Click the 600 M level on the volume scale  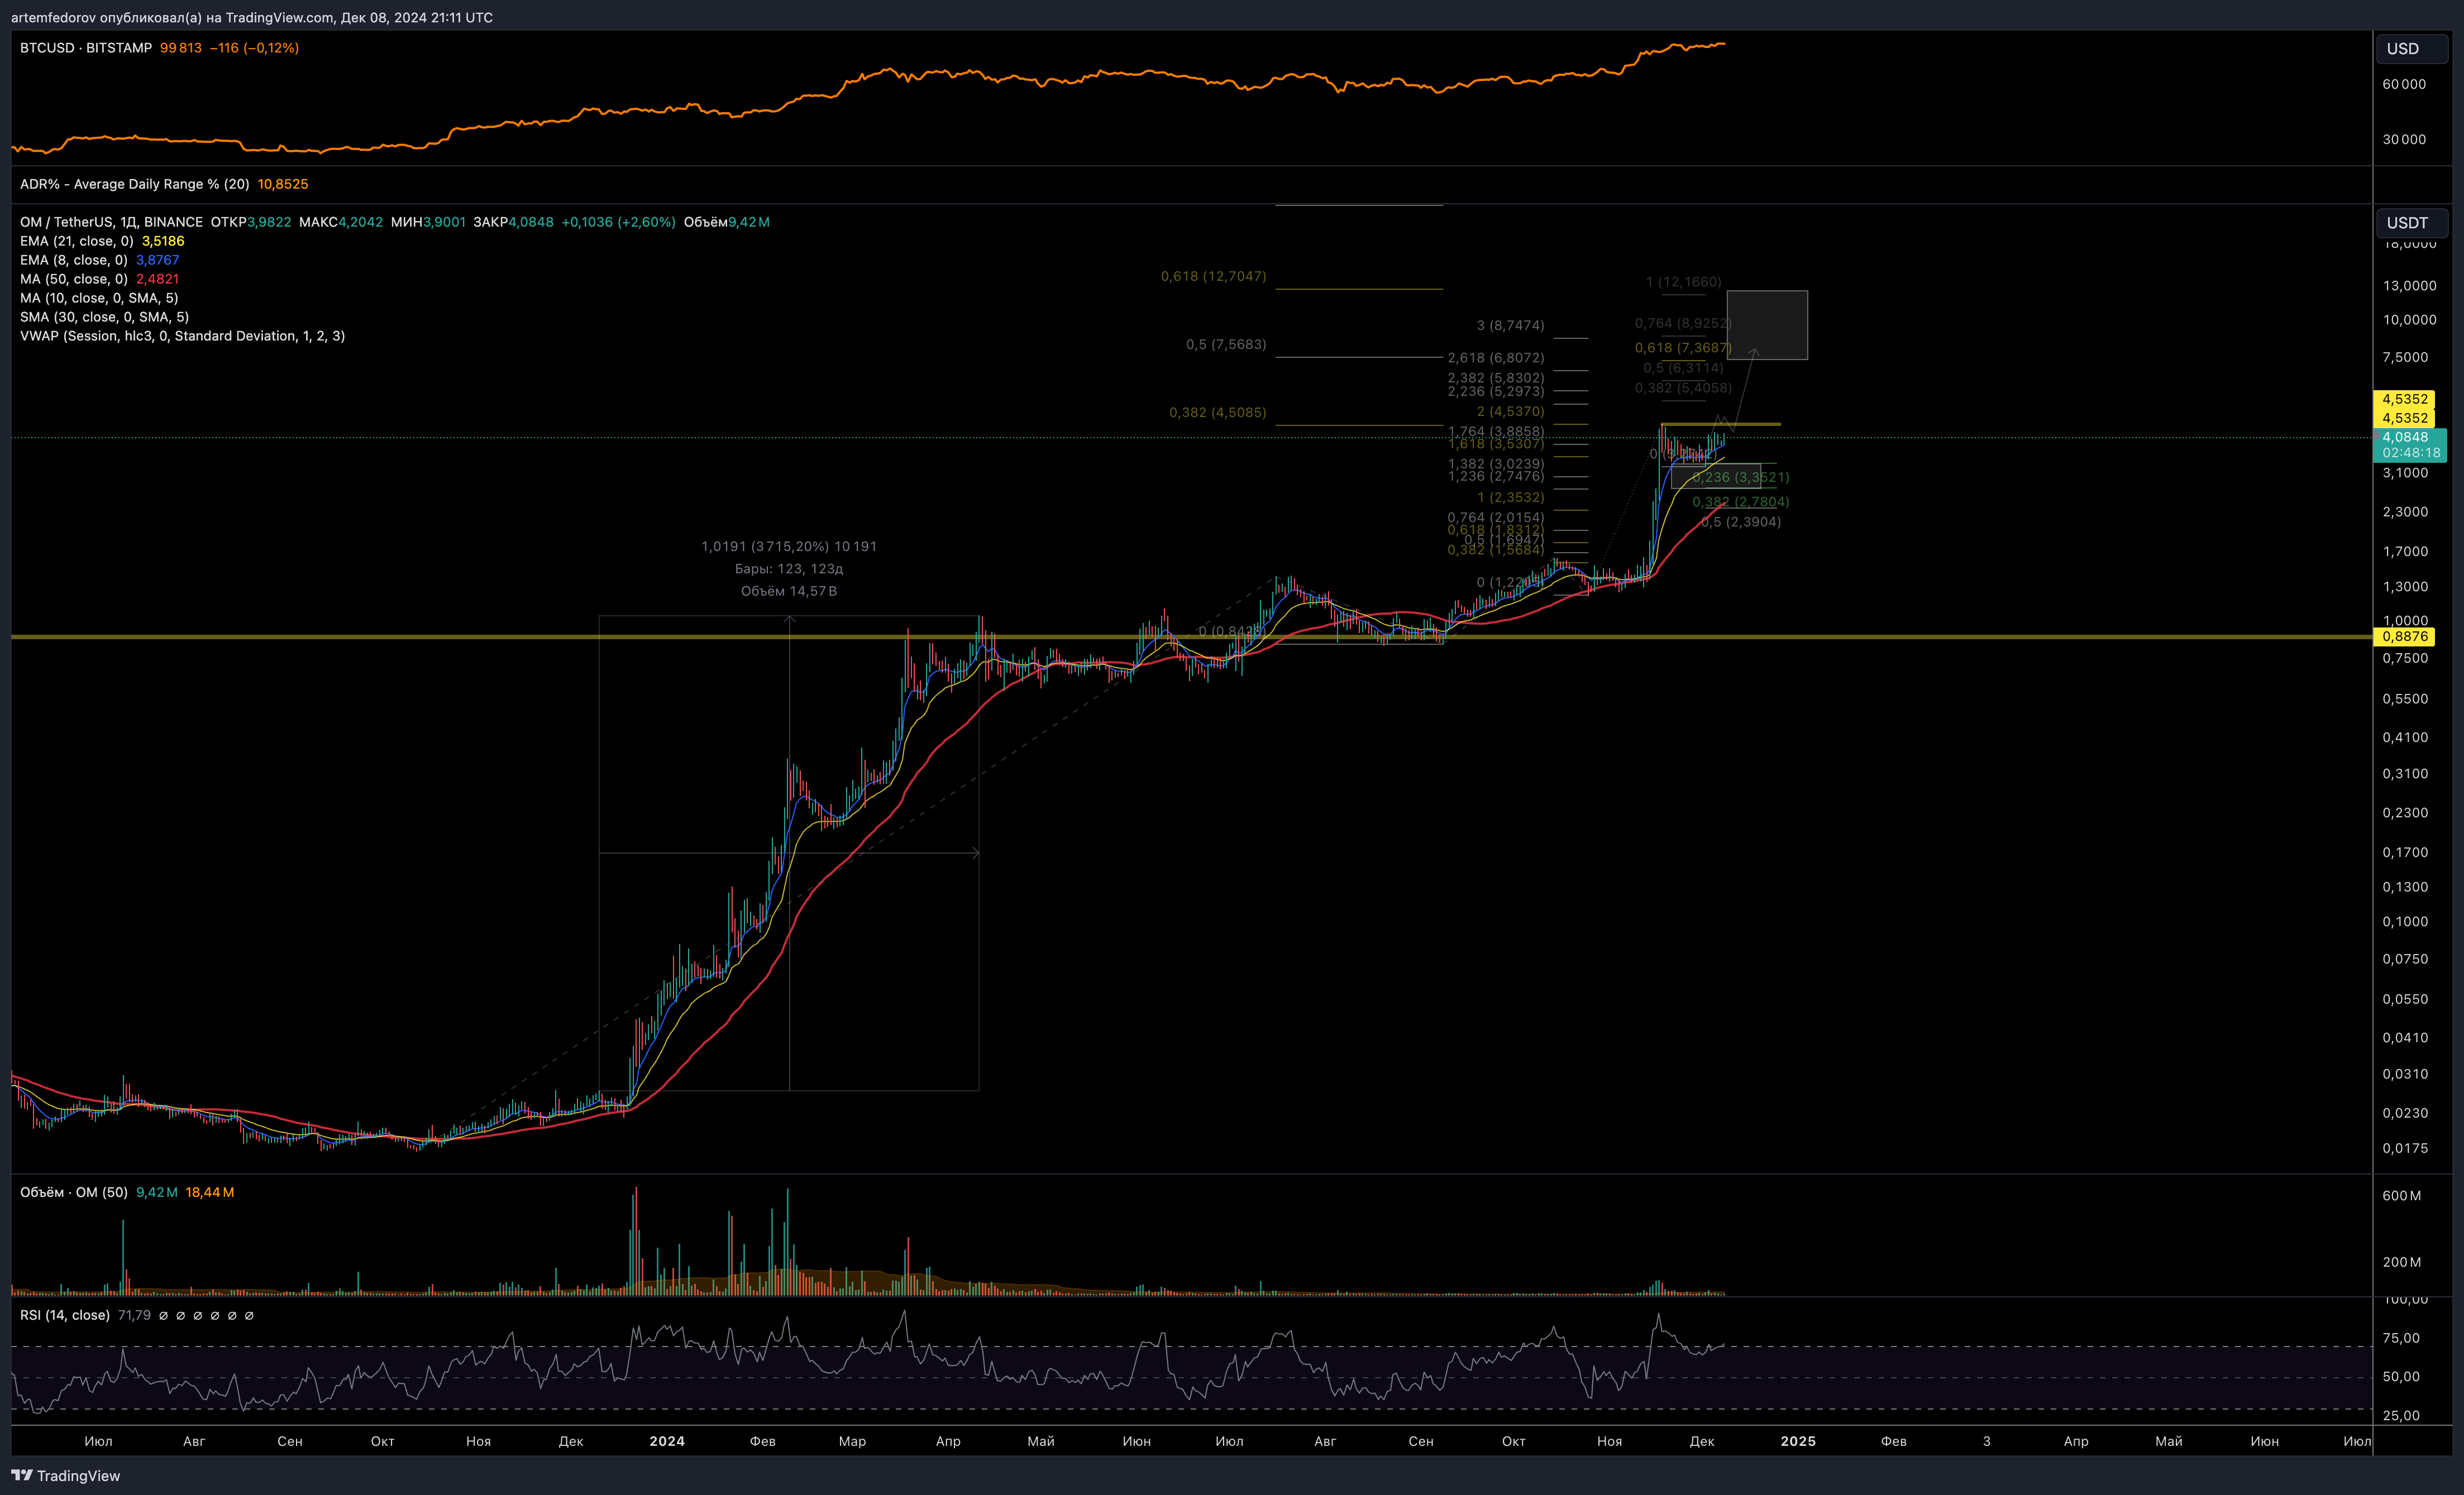tap(2402, 1196)
